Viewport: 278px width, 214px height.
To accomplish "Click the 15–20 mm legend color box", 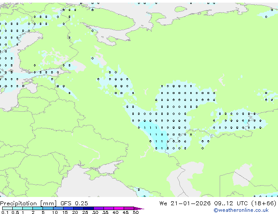I will tap(68, 208).
